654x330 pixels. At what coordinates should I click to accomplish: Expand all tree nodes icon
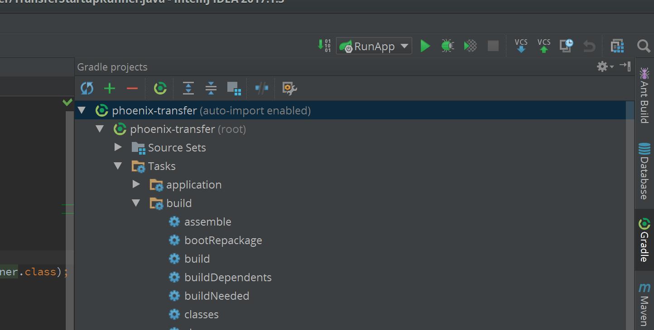pyautogui.click(x=188, y=88)
